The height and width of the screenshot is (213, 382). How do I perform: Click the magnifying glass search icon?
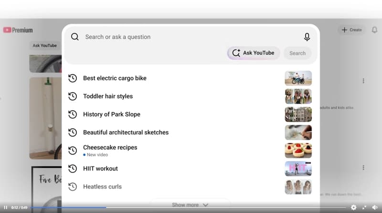[x=75, y=37]
